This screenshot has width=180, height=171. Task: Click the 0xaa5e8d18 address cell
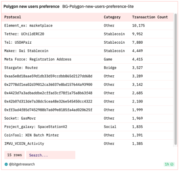click(48, 76)
